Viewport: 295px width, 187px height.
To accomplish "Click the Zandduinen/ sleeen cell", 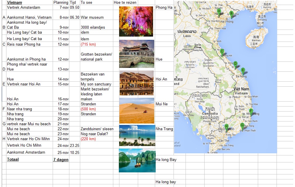I will tap(97, 129).
